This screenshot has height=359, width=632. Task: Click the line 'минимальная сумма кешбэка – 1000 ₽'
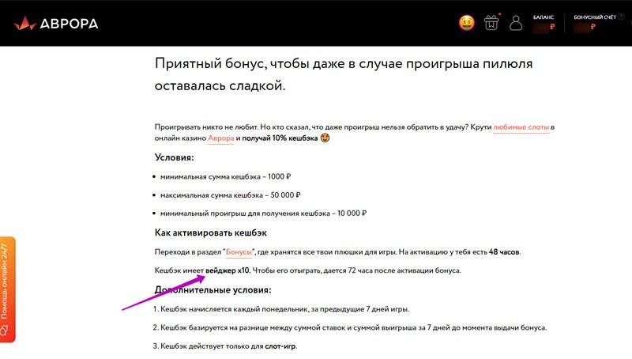click(225, 176)
